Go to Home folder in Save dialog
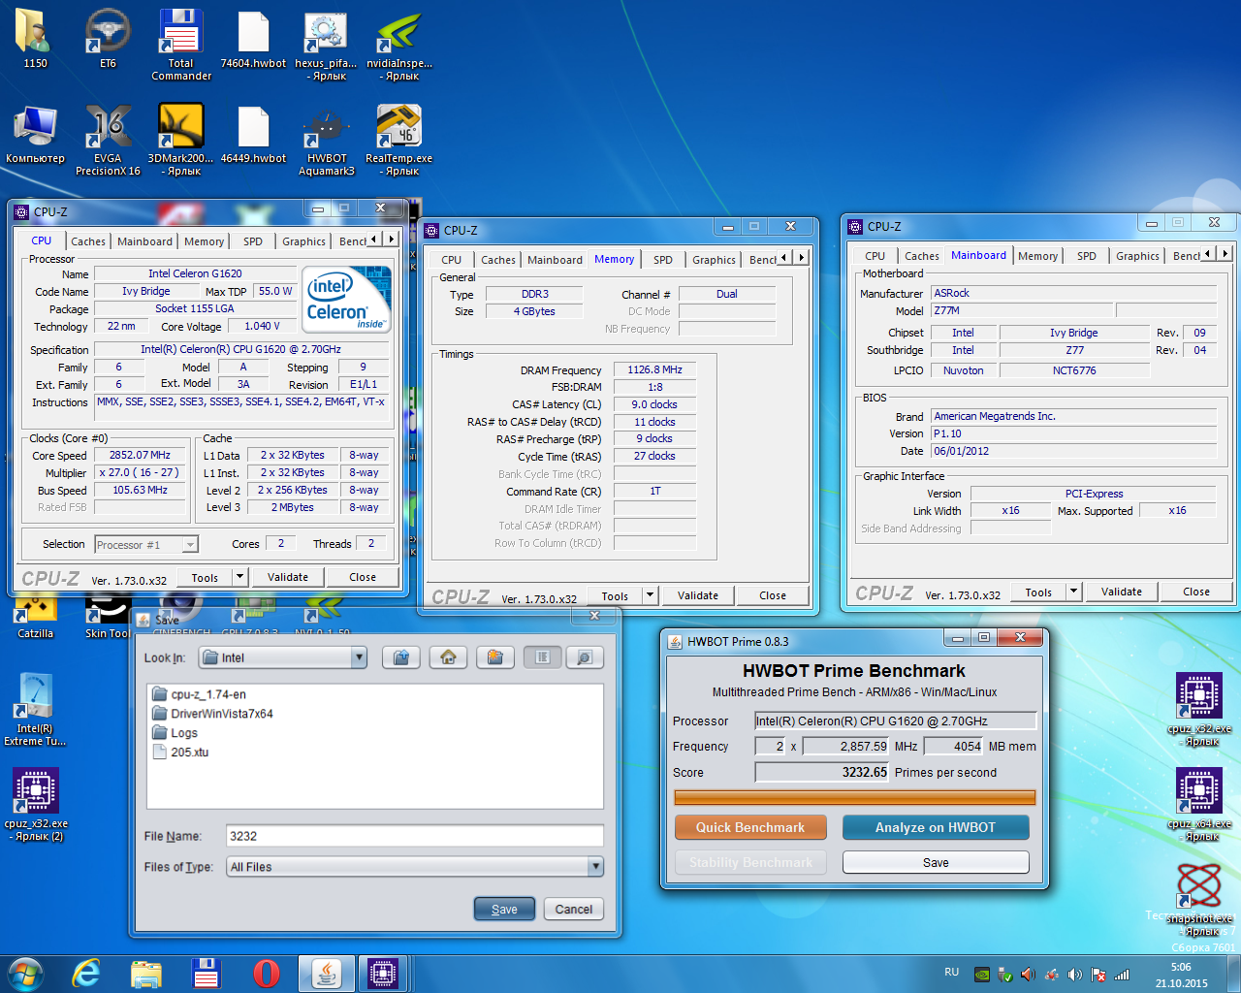This screenshot has width=1241, height=993. (x=448, y=657)
